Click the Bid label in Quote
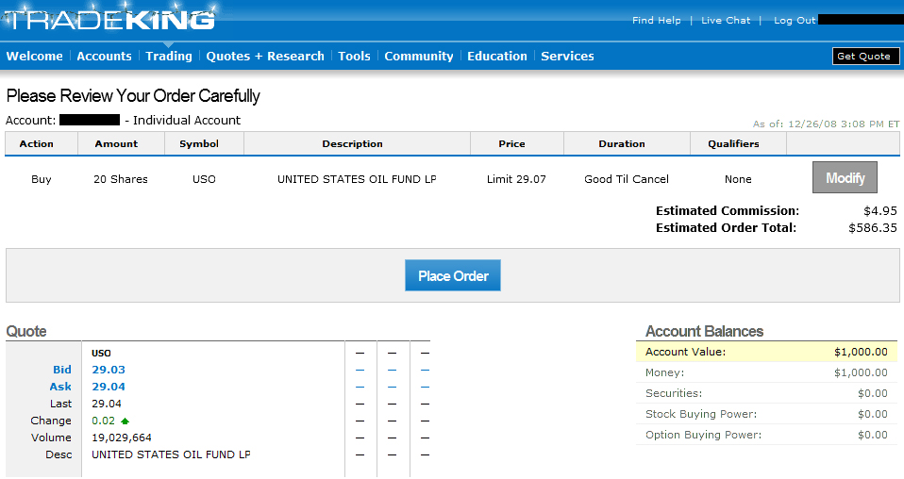Viewport: 904px width, 479px height. point(62,370)
